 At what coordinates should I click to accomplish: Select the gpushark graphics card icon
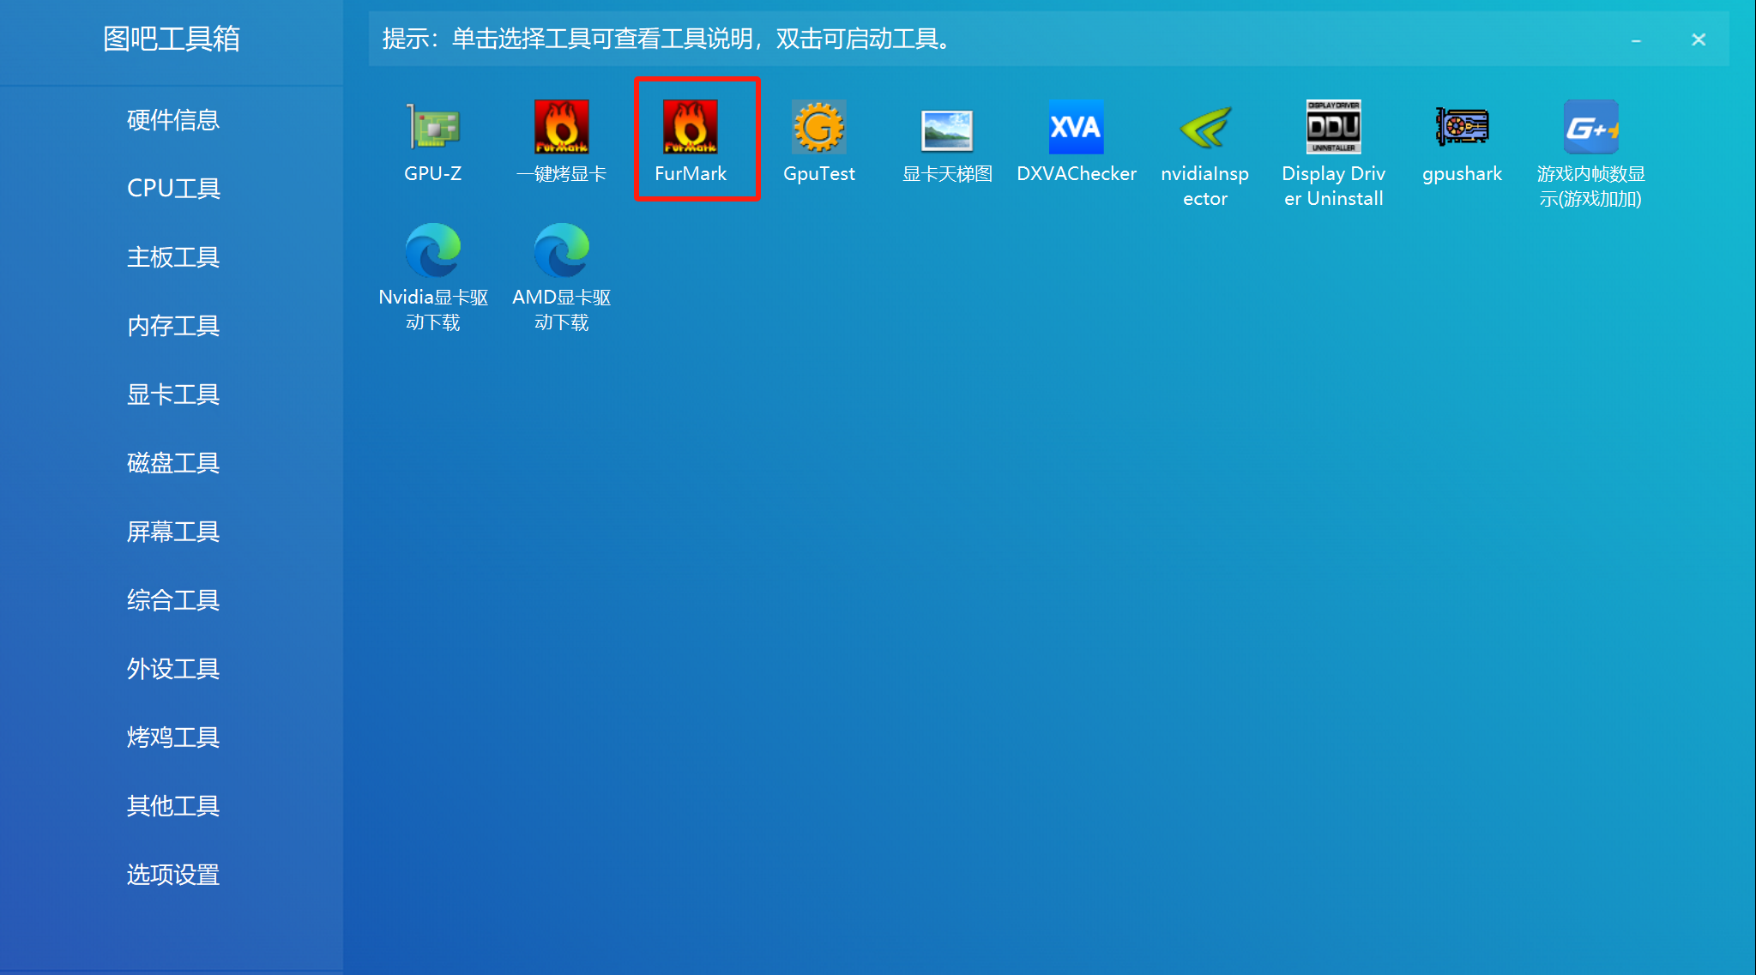click(1462, 128)
